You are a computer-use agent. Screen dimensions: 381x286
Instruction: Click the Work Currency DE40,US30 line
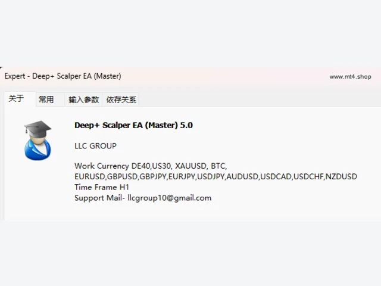pos(151,166)
